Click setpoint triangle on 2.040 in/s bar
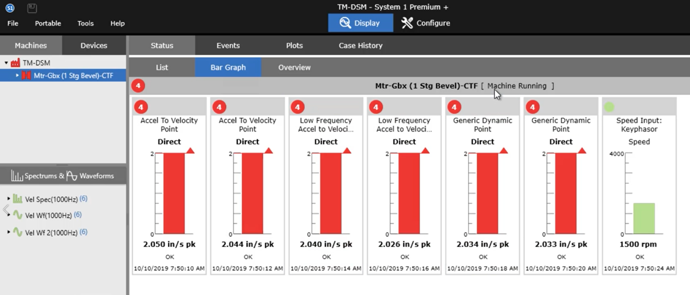The width and height of the screenshot is (690, 295). point(347,151)
